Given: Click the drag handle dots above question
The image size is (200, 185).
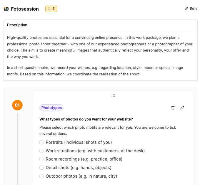Looking at the screenshot, I should click(113, 95).
